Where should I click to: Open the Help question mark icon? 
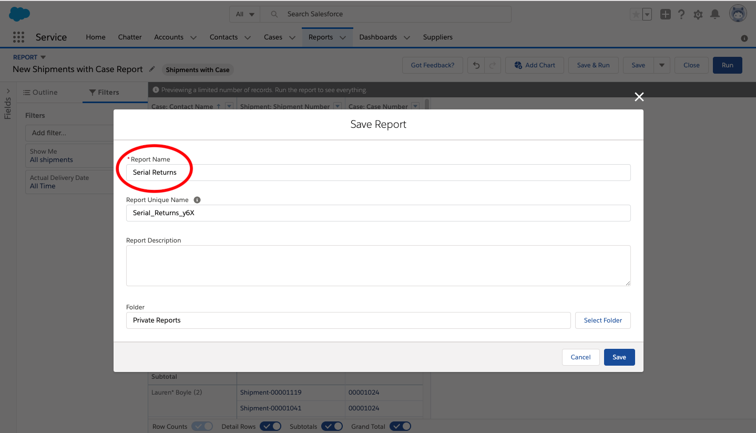point(681,15)
